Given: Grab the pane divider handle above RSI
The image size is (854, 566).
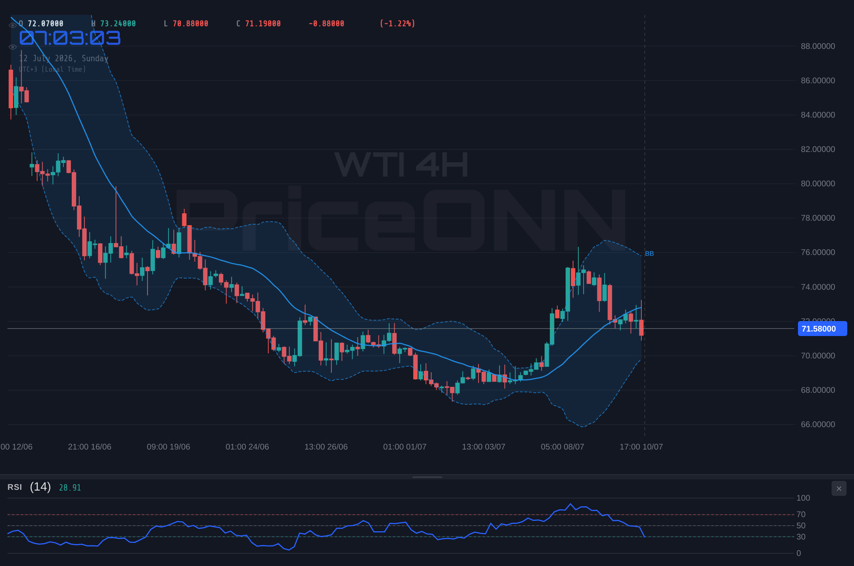Looking at the screenshot, I should (x=427, y=477).
